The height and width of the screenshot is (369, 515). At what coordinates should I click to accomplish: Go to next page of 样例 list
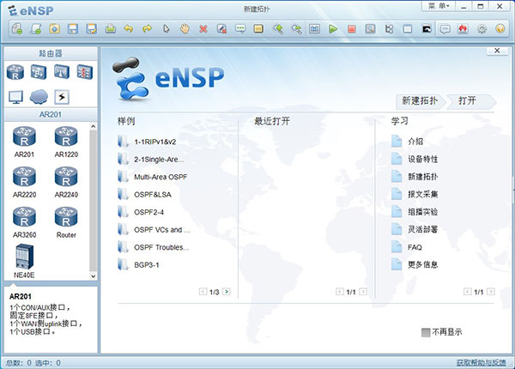click(227, 292)
